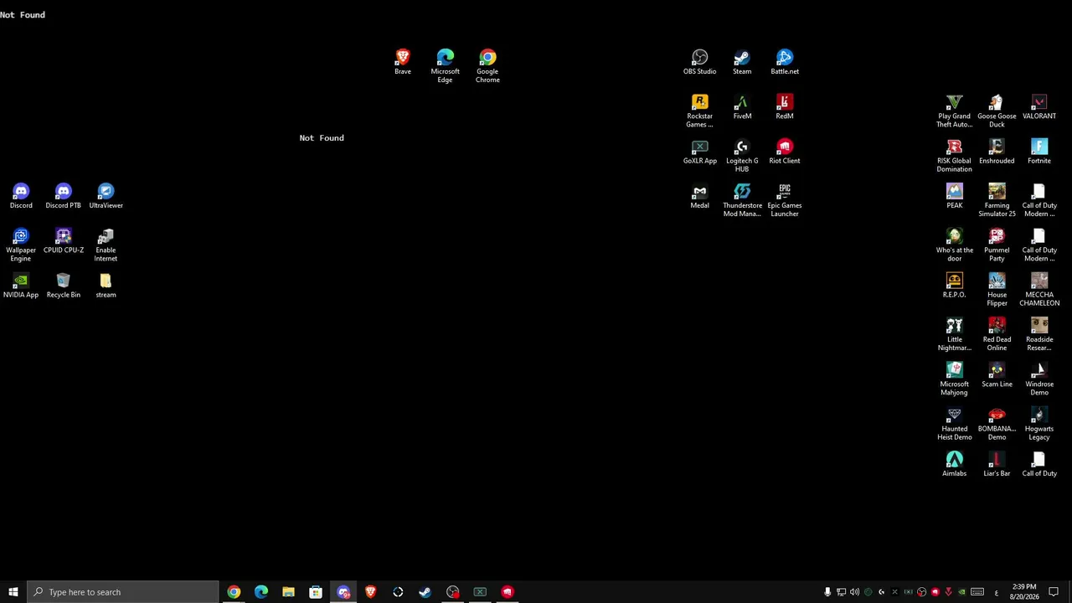Select the Goose Goose Duck icon

997,111
